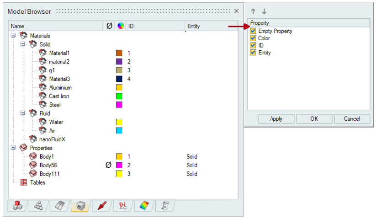Viewport: 376px width, 218px height.
Task: Click the Solid folder icon
Action: point(33,44)
